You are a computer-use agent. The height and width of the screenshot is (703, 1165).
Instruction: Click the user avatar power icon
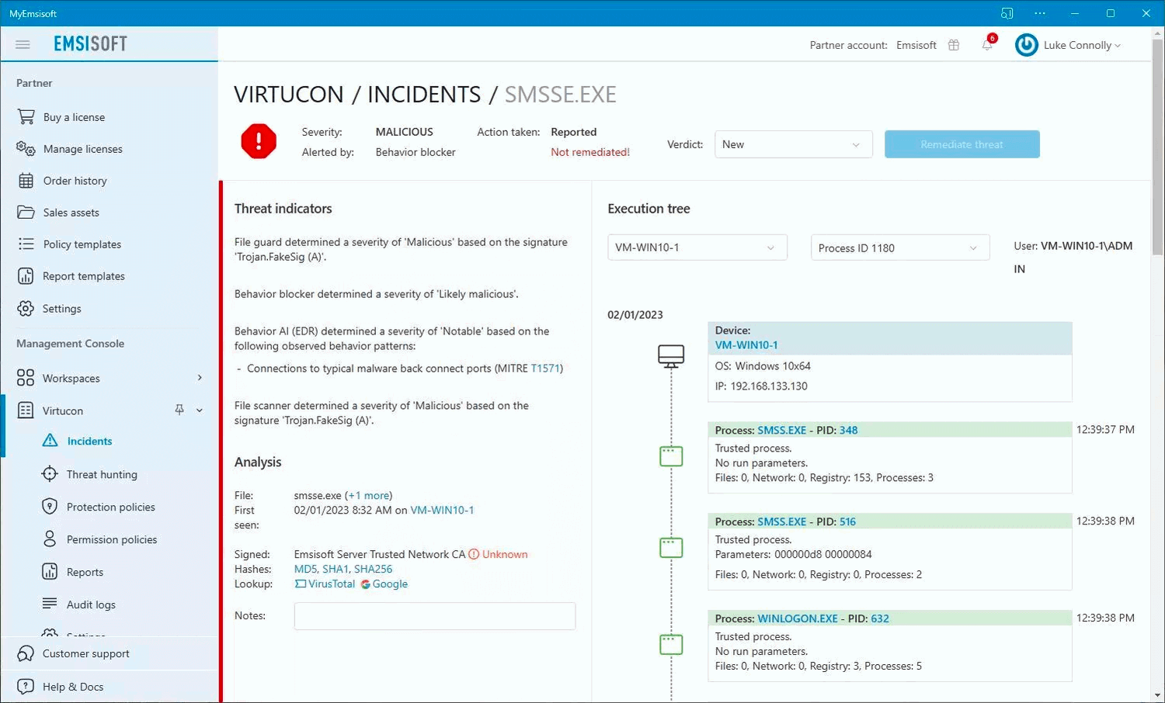(x=1026, y=45)
